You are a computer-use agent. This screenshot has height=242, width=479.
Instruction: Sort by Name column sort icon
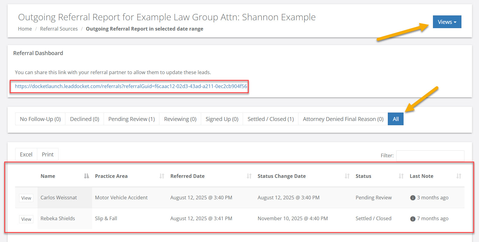[x=86, y=176]
